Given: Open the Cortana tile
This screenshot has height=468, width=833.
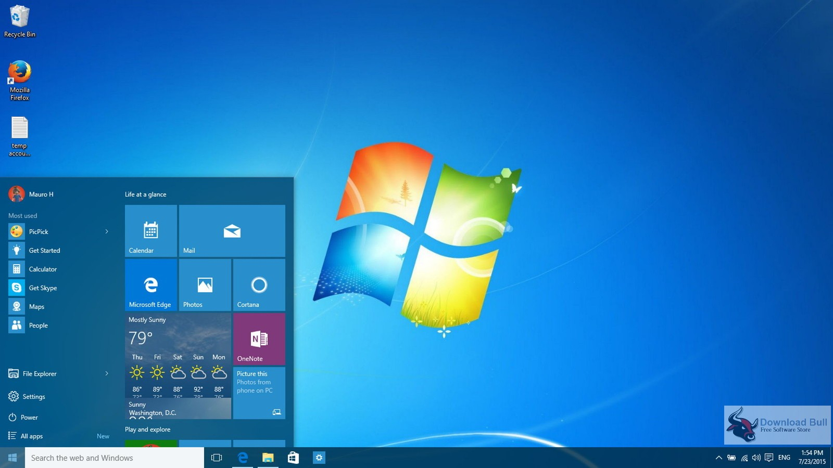Looking at the screenshot, I should pos(259,285).
